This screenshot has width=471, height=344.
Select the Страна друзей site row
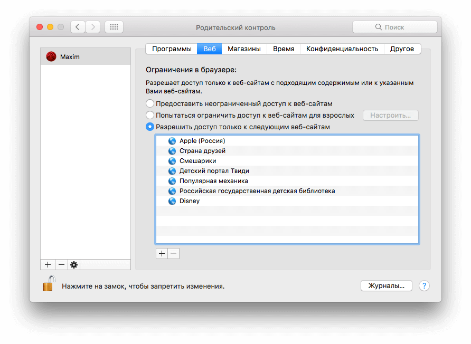287,151
